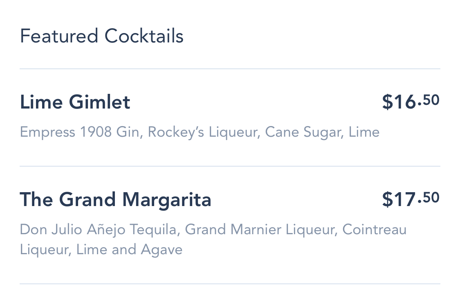The image size is (460, 295).
Task: Click the word Agave
Action: [162, 249]
